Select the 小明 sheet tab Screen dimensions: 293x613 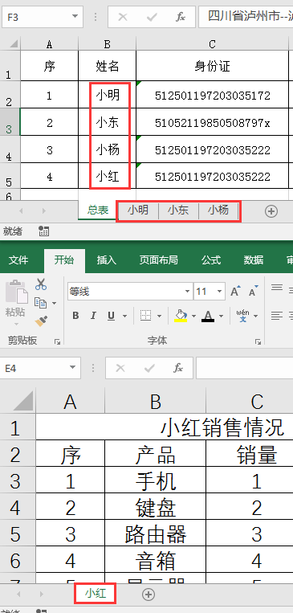point(138,210)
